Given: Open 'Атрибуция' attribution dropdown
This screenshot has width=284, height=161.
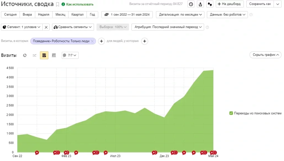Looking at the screenshot, I should (168, 27).
